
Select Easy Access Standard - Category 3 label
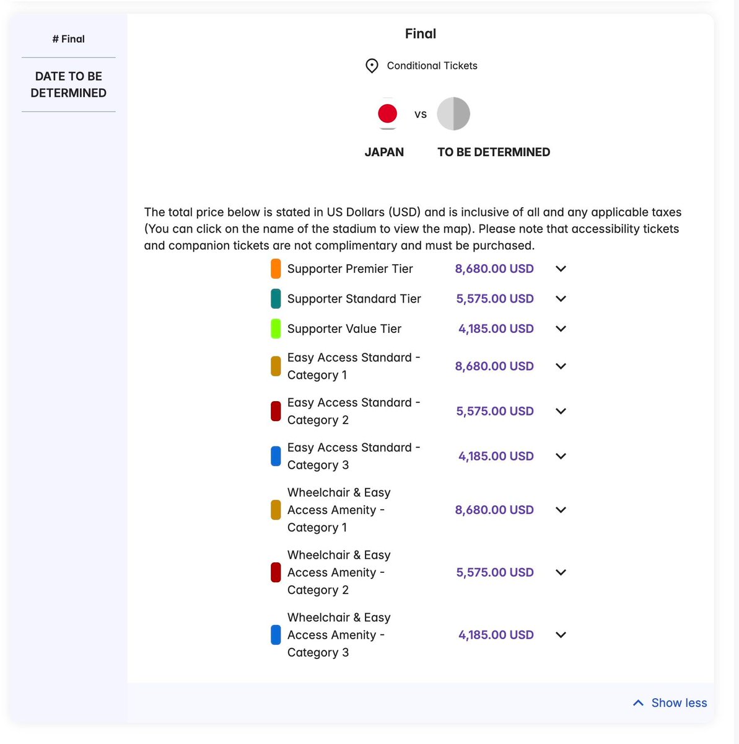[x=354, y=456]
